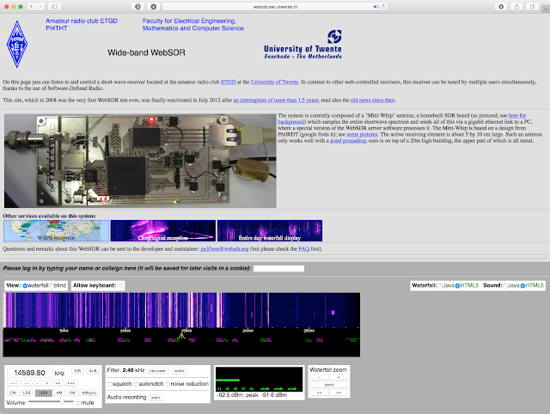
Task: Open a new tab with plus button
Action: 546,9
